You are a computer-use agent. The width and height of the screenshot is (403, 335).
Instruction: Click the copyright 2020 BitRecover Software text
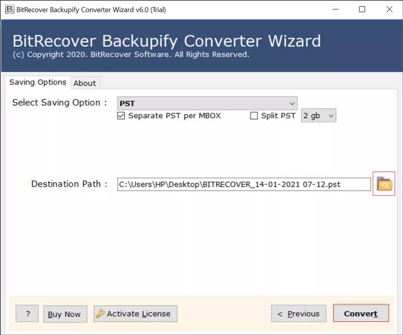pos(131,55)
